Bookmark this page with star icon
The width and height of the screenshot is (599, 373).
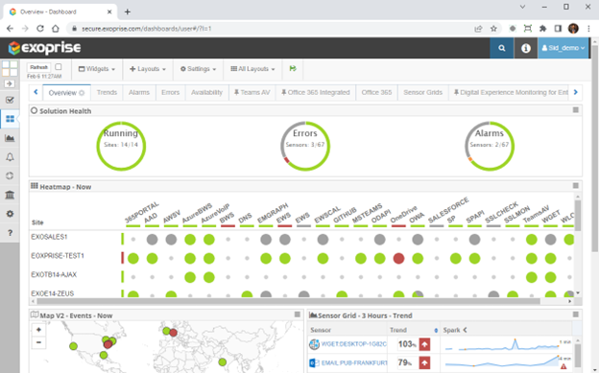tap(493, 29)
